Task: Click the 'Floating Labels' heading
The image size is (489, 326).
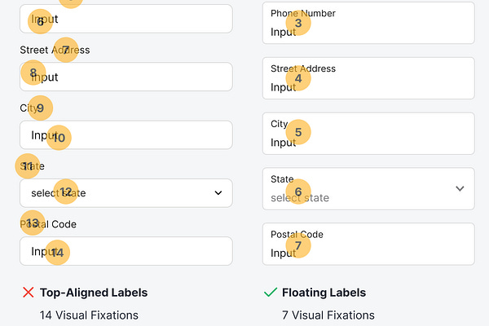Action: point(324,293)
